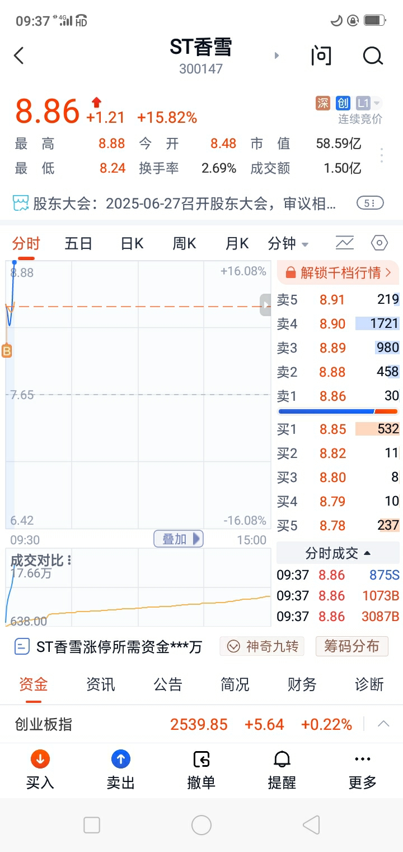This screenshot has height=852, width=403.
Task: Open the search magnifier icon
Action: [372, 56]
